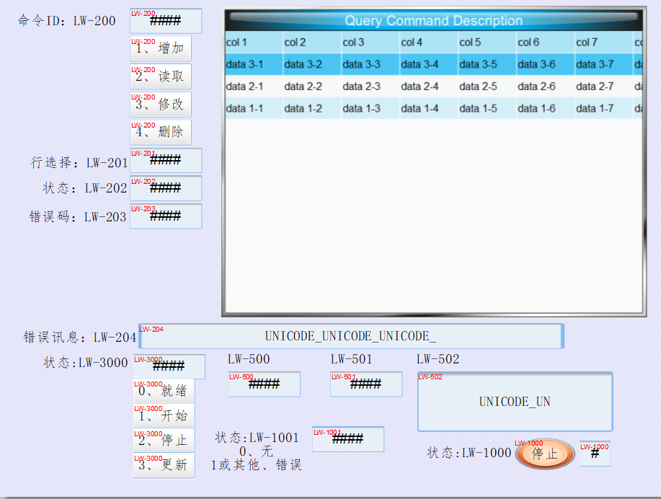Click the '行选择: LW-201' label

pyautogui.click(x=79, y=162)
